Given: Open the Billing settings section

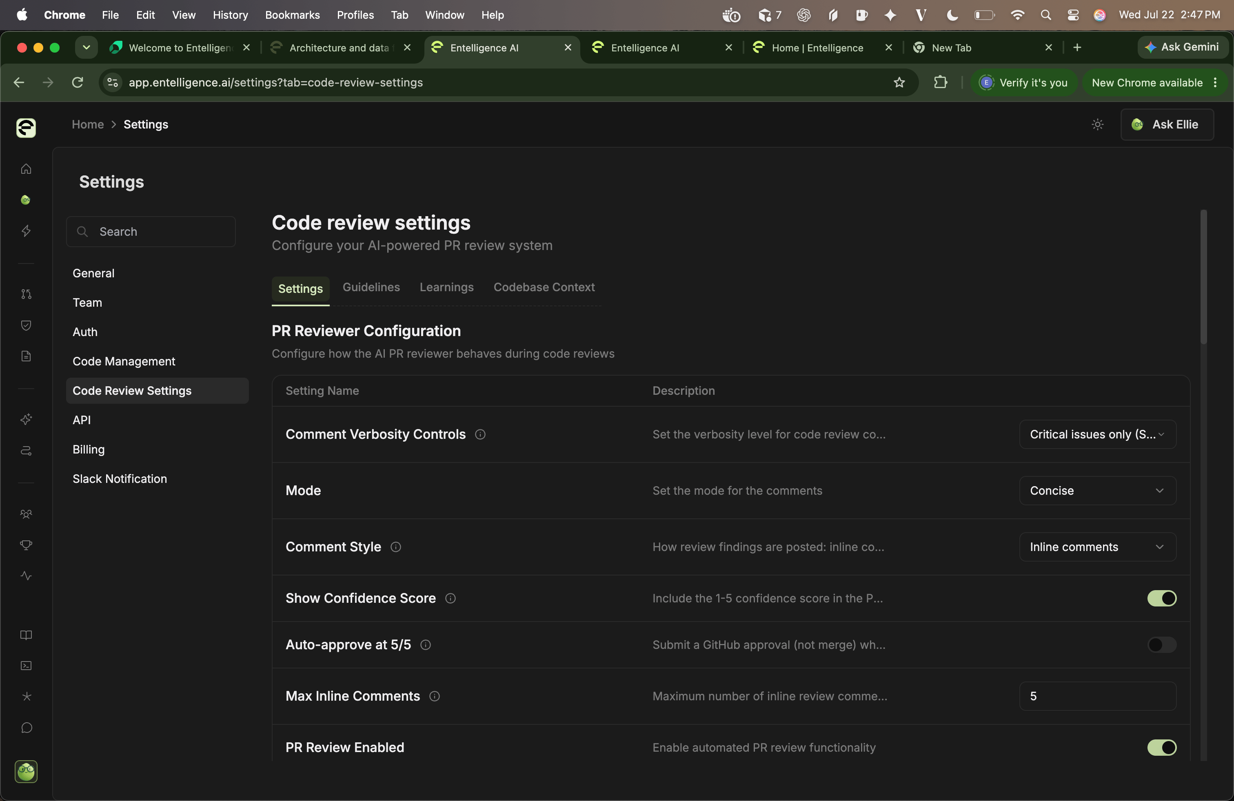Looking at the screenshot, I should tap(89, 450).
